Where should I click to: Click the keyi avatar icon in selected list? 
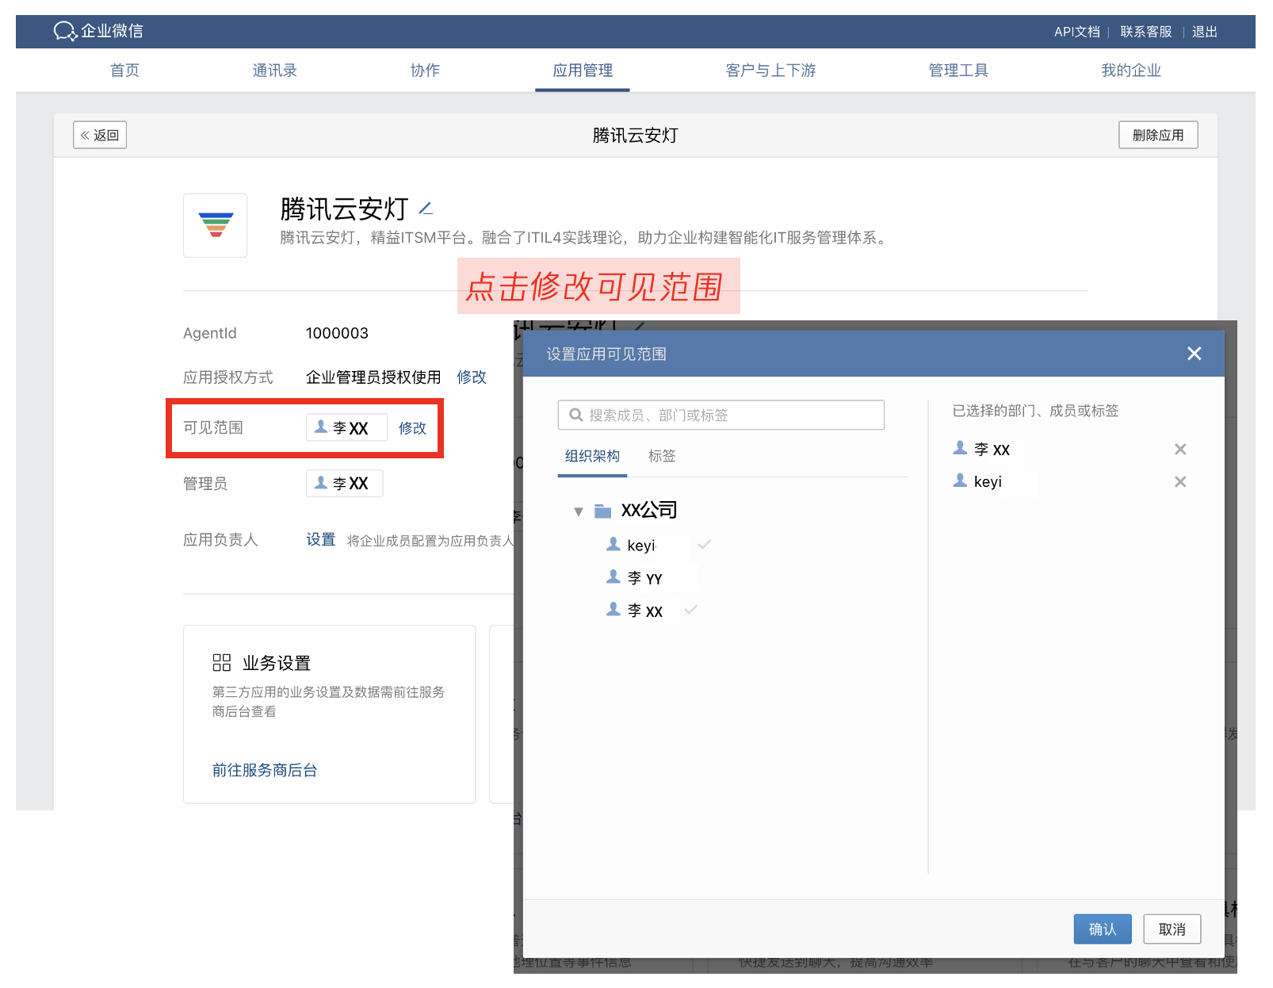pyautogui.click(x=960, y=481)
